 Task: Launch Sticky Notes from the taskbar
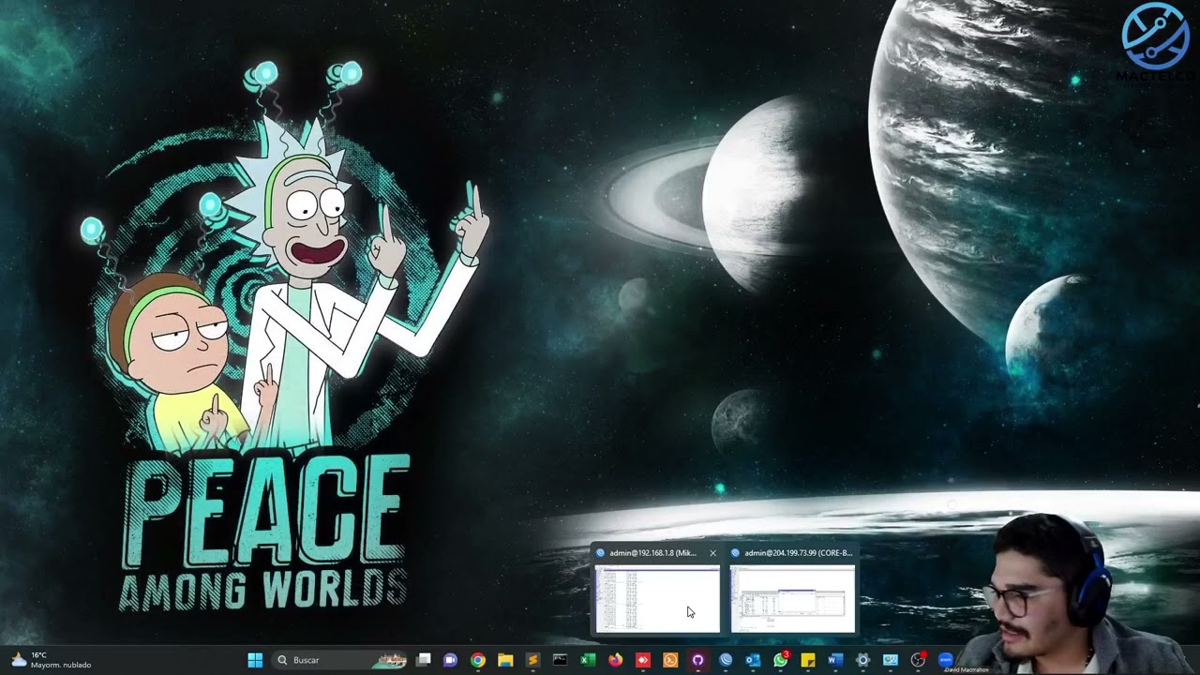click(x=807, y=660)
